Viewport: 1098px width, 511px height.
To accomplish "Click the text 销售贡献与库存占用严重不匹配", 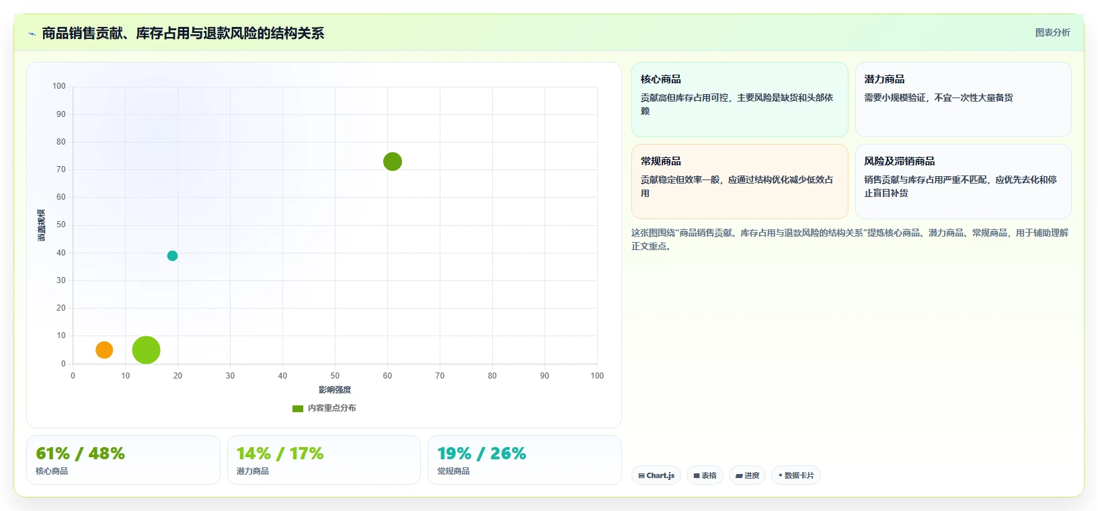I will 925,180.
